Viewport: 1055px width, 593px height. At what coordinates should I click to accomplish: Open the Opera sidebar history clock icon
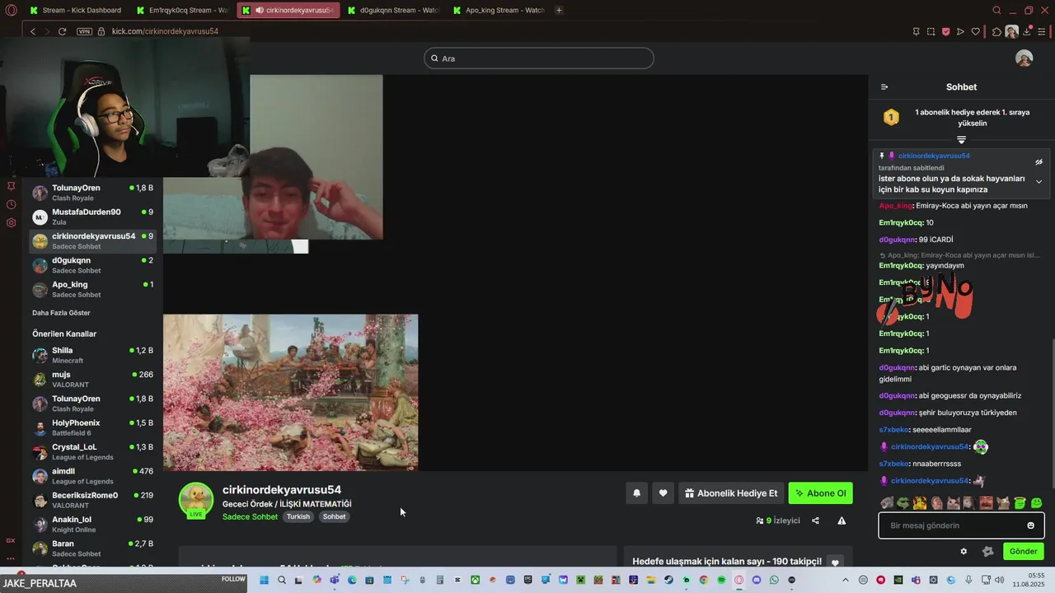coord(11,204)
